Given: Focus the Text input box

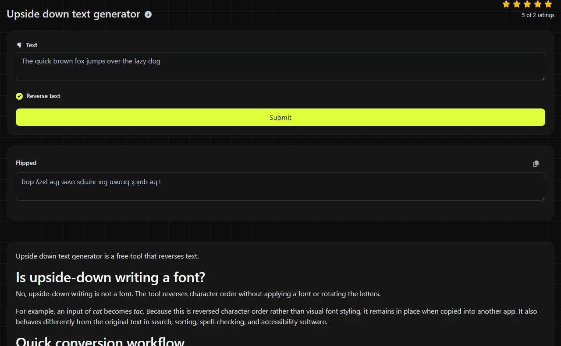Looking at the screenshot, I should pyautogui.click(x=280, y=66).
